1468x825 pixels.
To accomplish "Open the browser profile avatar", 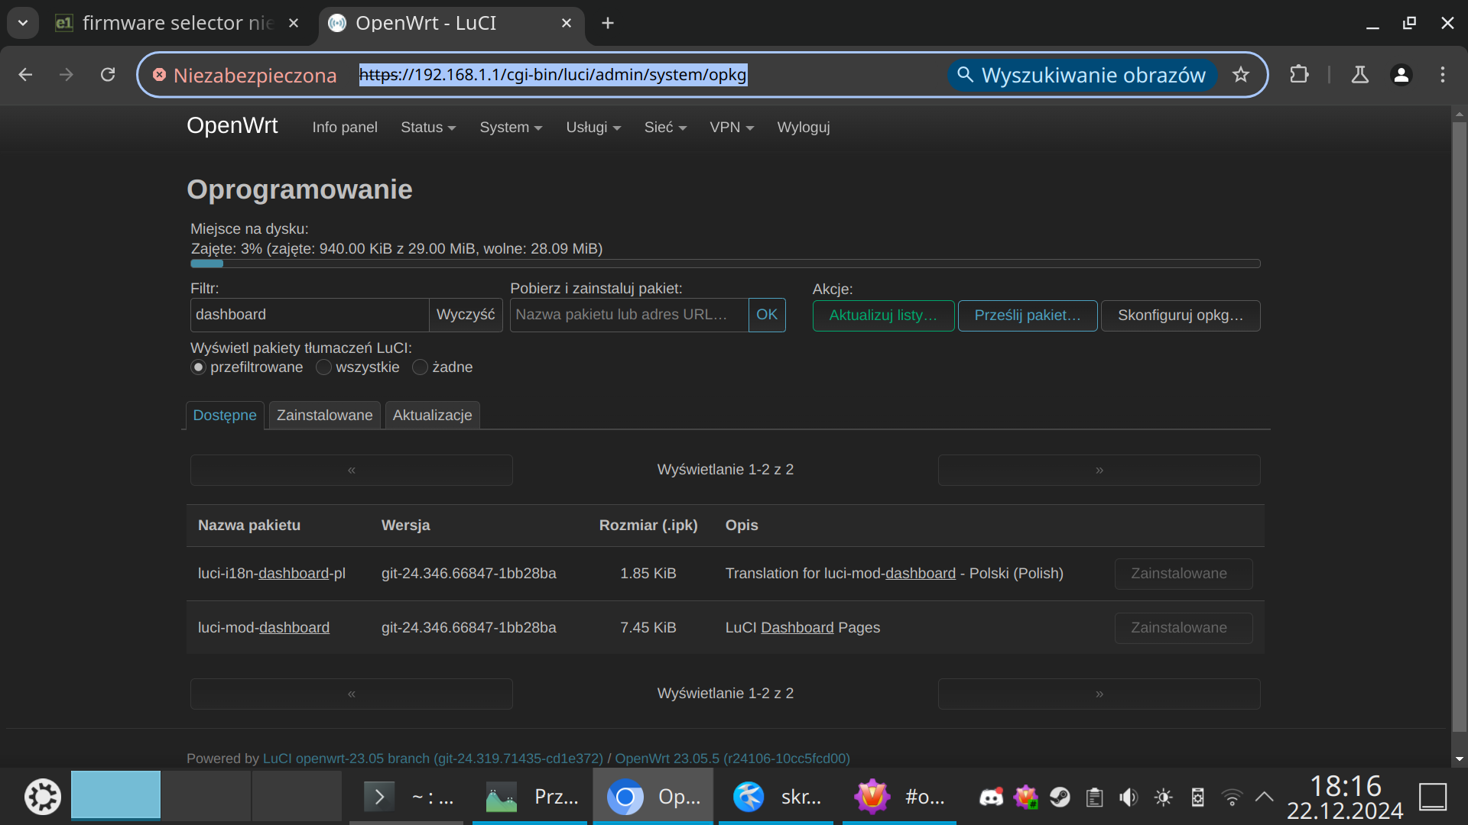I will (x=1401, y=75).
